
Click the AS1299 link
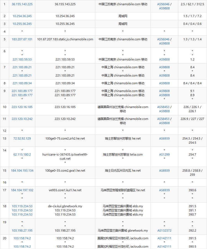click(164, 154)
